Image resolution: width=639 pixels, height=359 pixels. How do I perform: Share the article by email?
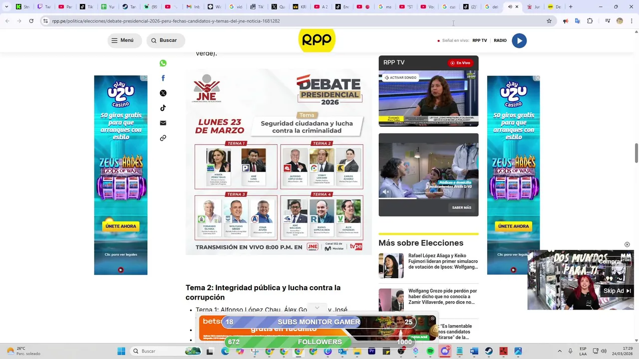pyautogui.click(x=163, y=123)
